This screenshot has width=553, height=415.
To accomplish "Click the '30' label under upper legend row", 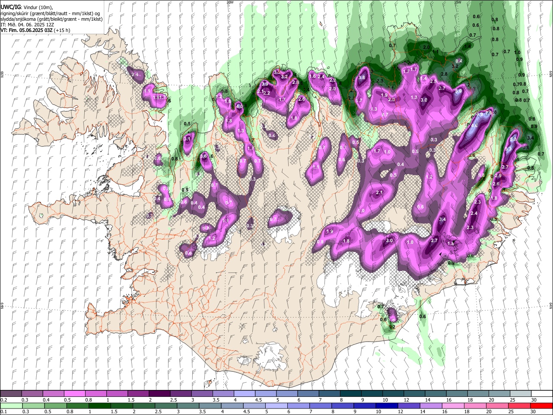I will (534, 400).
